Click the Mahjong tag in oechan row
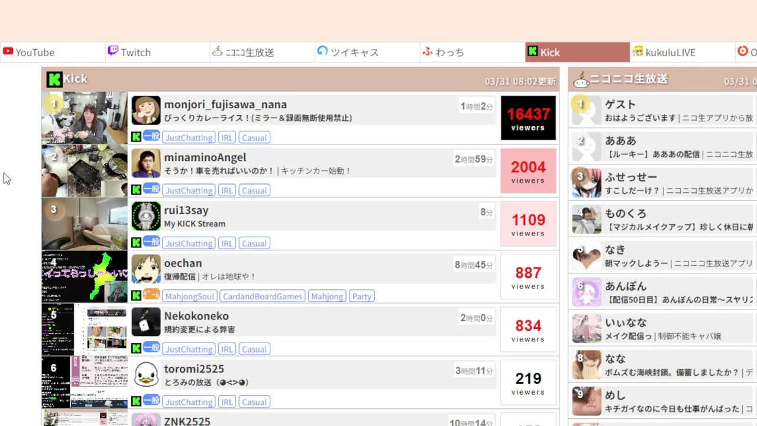The width and height of the screenshot is (757, 426). coord(327,296)
